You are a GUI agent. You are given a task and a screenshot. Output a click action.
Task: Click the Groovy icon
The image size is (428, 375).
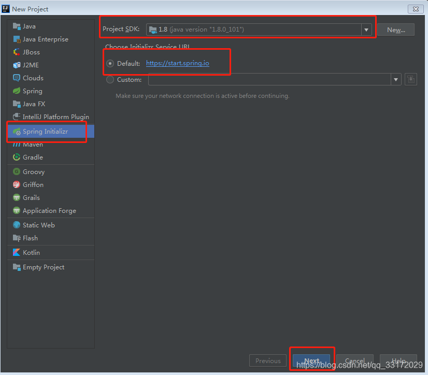tap(17, 171)
